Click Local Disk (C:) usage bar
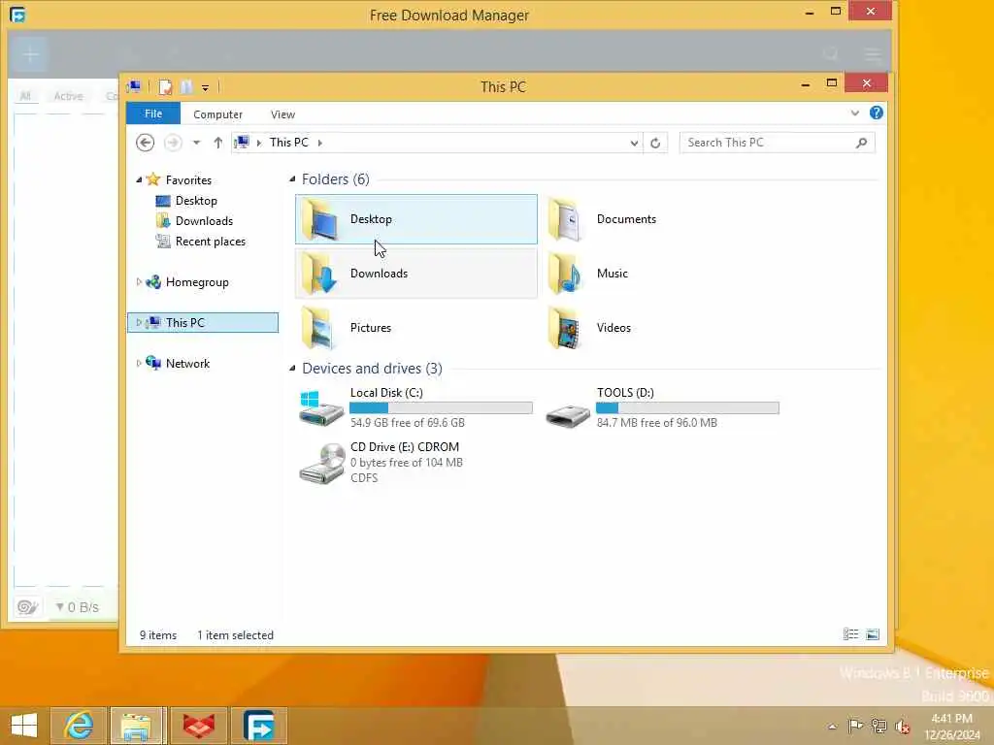The height and width of the screenshot is (745, 994). pyautogui.click(x=442, y=408)
